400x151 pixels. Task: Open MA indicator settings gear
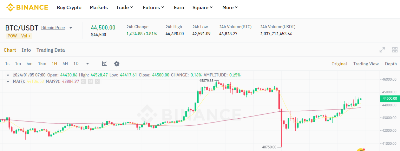[90, 82]
